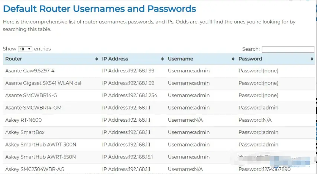Screen dimensions: 317x174
Task: Select the Askey RT-N600 row
Action: point(159,120)
